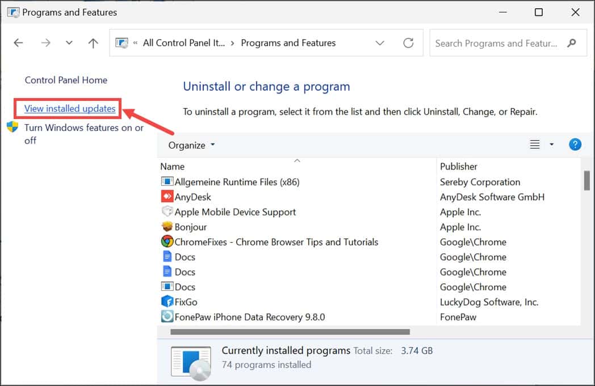Click the Control Panel icon in address bar
The height and width of the screenshot is (386, 595).
coord(122,43)
